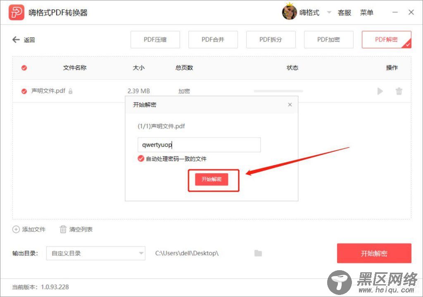Click the play icon for 声明文件.pdf

point(380,91)
